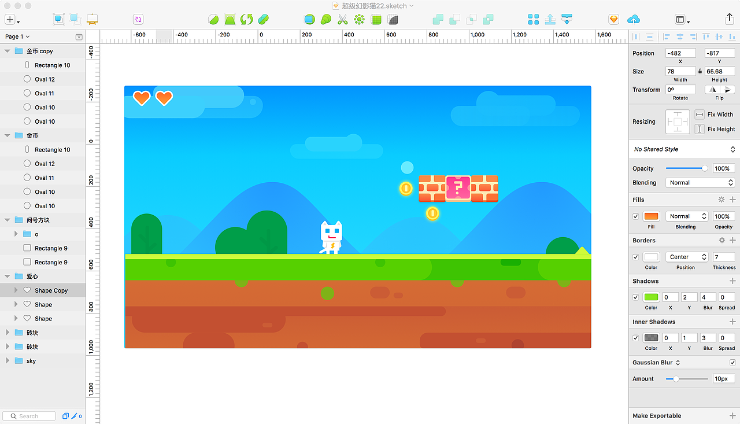Toggle the Shadows enabled checkbox
740x424 pixels.
(636, 297)
